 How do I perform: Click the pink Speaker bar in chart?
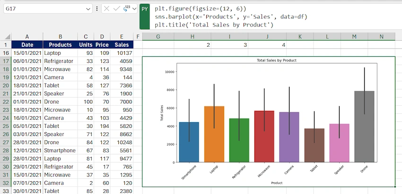[x=339, y=143]
